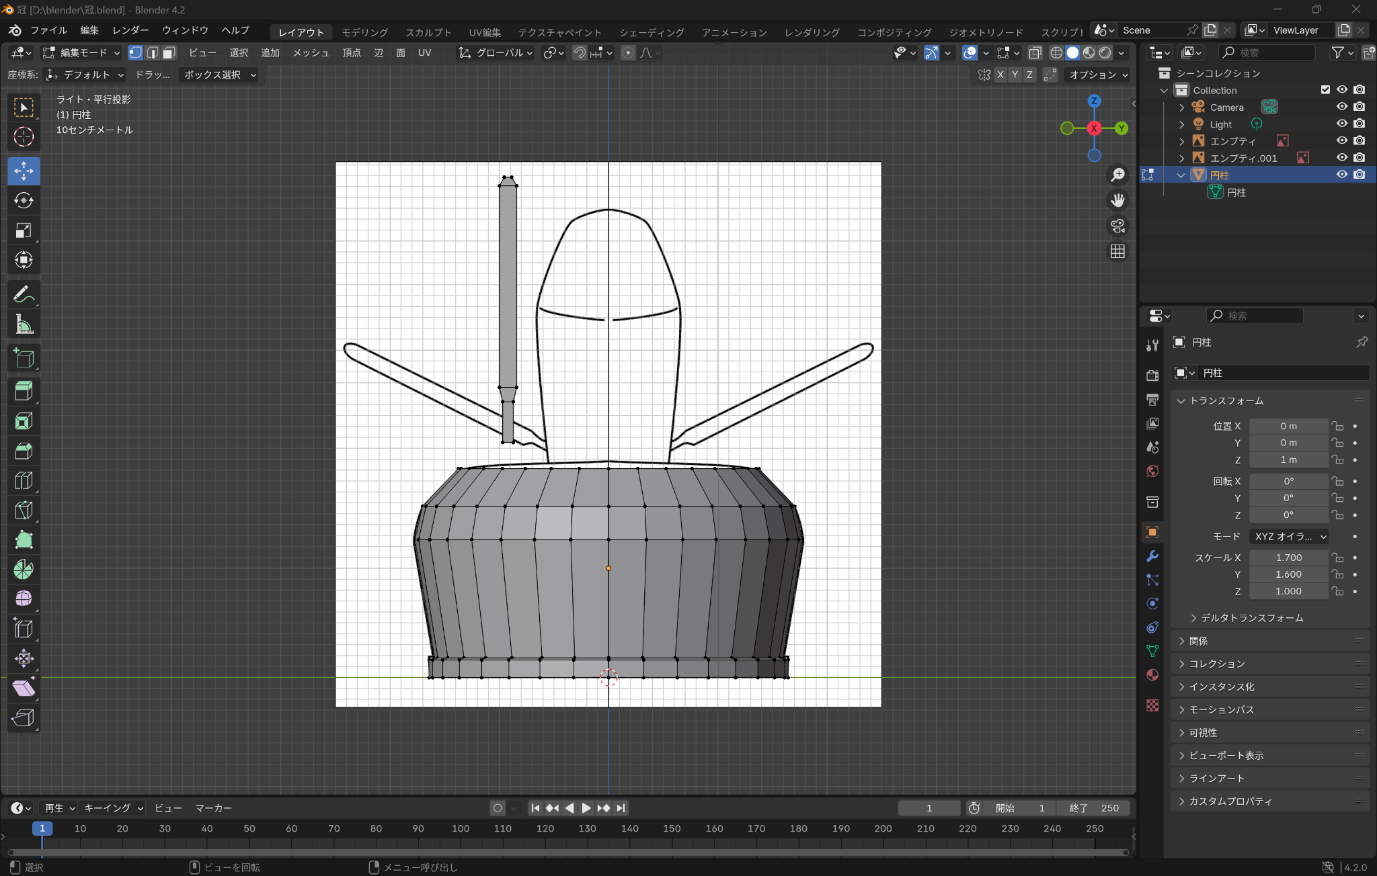Choose the Rotate tool
Screen dimensions: 1377x876
[x=24, y=200]
